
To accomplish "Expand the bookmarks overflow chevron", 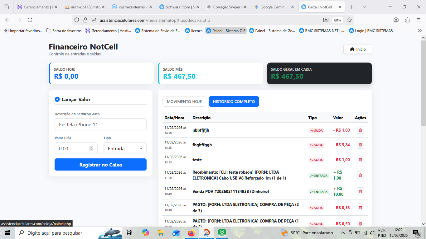I will pyautogui.click(x=419, y=30).
